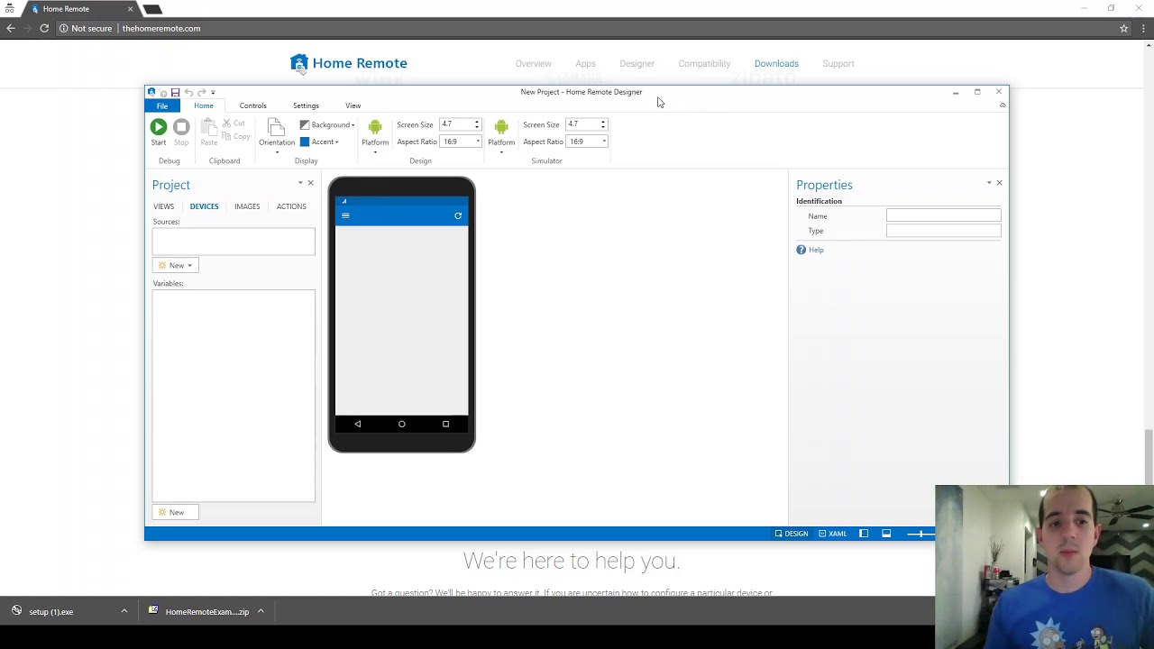Click the Undo arrow in quick access toolbar
This screenshot has width=1154, height=649.
[x=188, y=92]
